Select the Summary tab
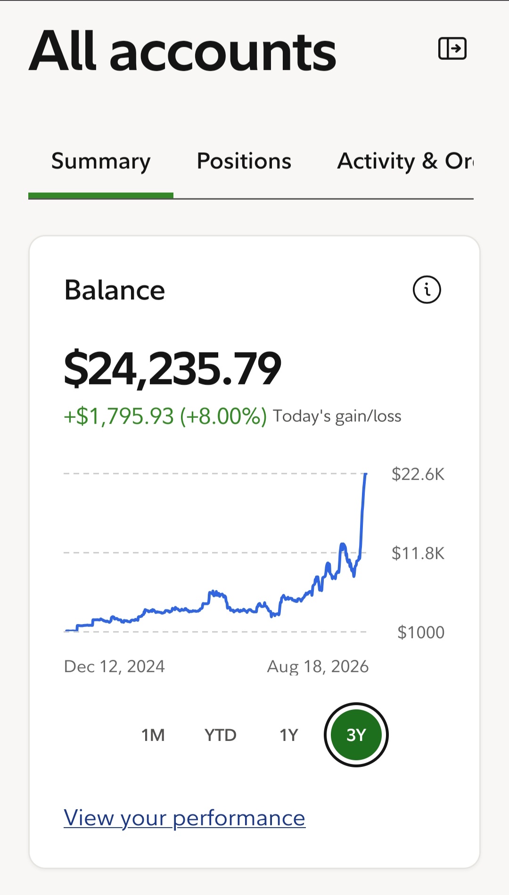509x895 pixels. (x=101, y=162)
